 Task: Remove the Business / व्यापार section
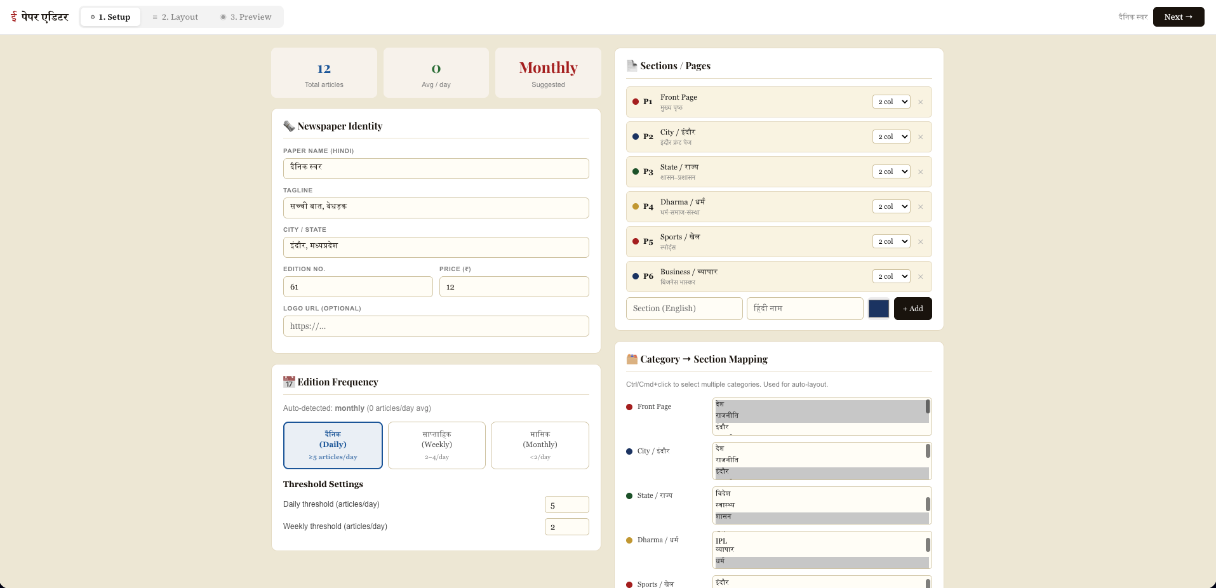coord(920,277)
